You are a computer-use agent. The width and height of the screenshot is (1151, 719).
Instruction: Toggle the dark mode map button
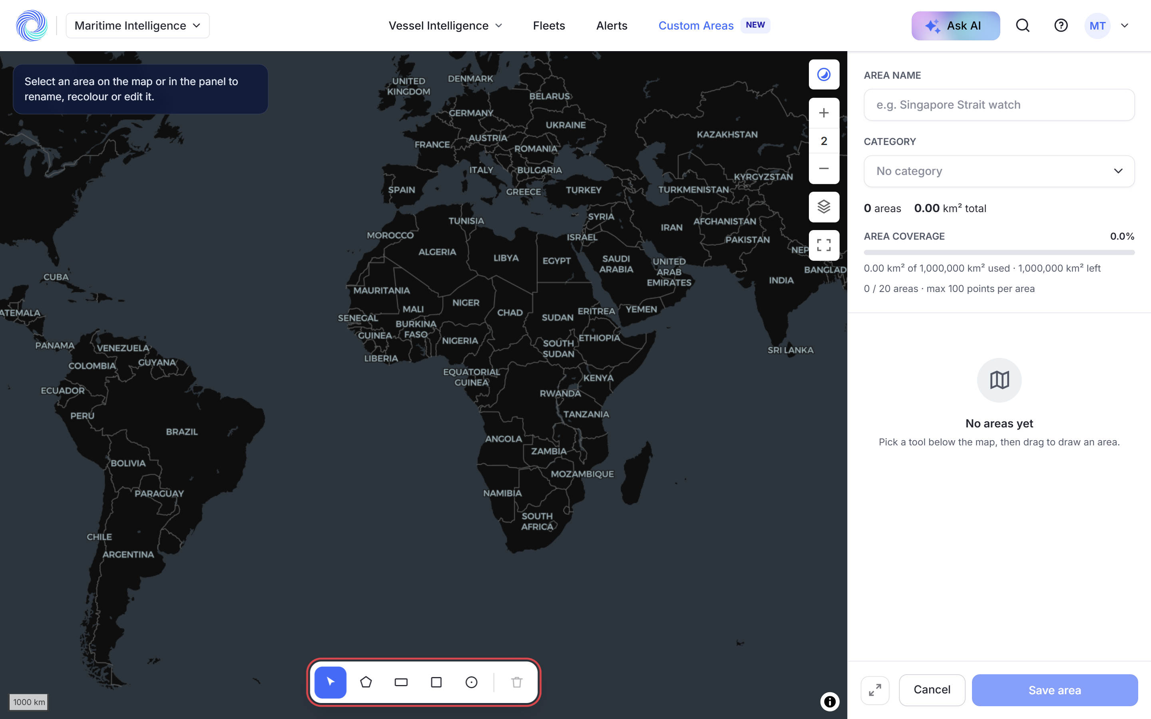(824, 75)
